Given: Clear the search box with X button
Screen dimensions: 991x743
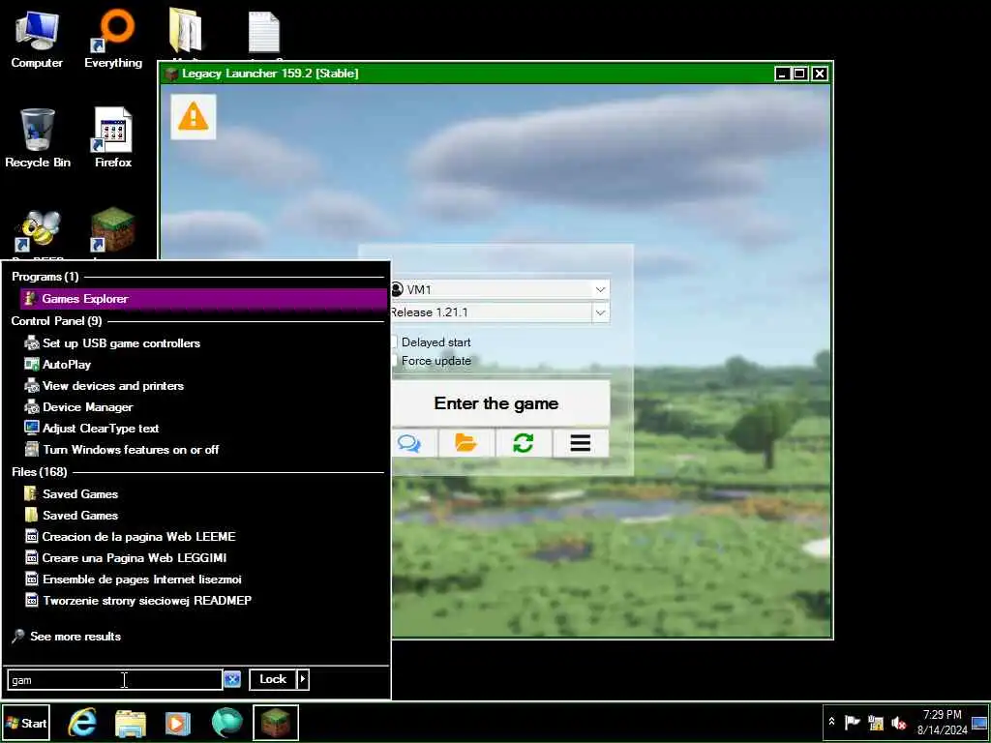Looking at the screenshot, I should pos(232,679).
